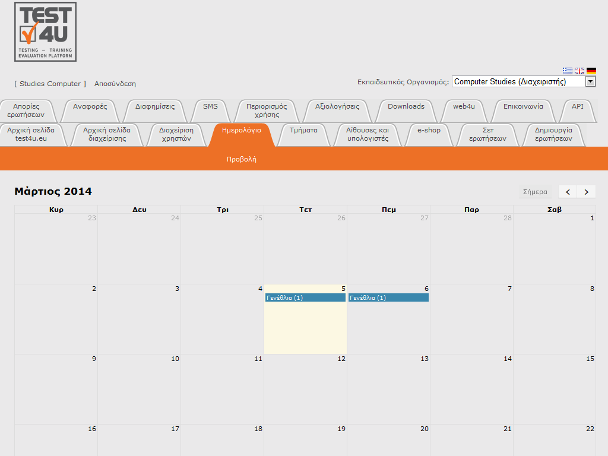The image size is (608, 456).
Task: Select day 16 in the calendar
Action: point(56,441)
